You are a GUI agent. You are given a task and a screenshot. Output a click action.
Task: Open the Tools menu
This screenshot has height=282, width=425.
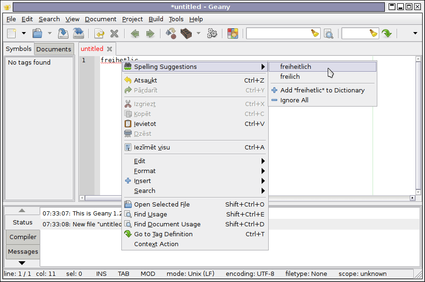[x=176, y=19]
